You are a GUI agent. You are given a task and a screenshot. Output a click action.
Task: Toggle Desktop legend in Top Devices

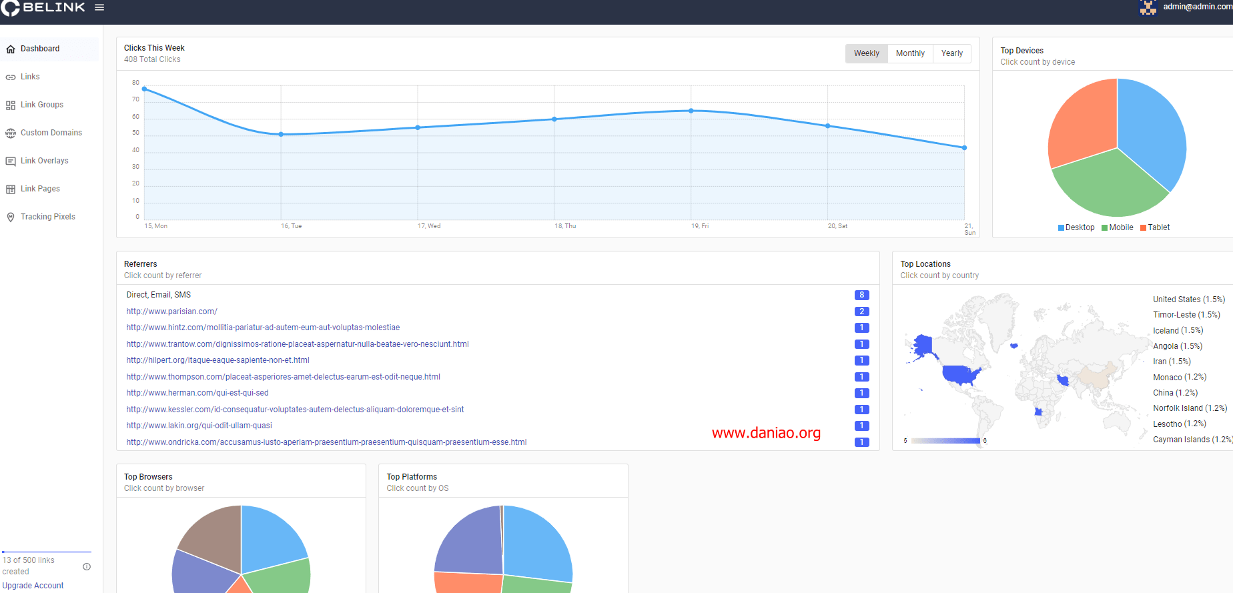click(1076, 227)
